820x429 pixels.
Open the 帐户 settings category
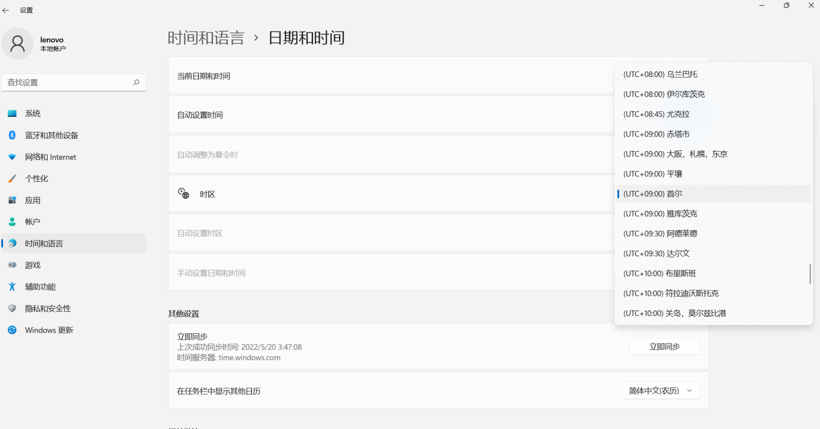pyautogui.click(x=74, y=222)
